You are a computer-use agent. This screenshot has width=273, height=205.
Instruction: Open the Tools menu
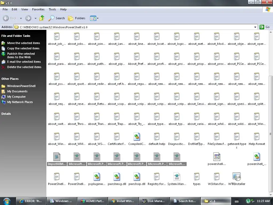tap(52, 9)
